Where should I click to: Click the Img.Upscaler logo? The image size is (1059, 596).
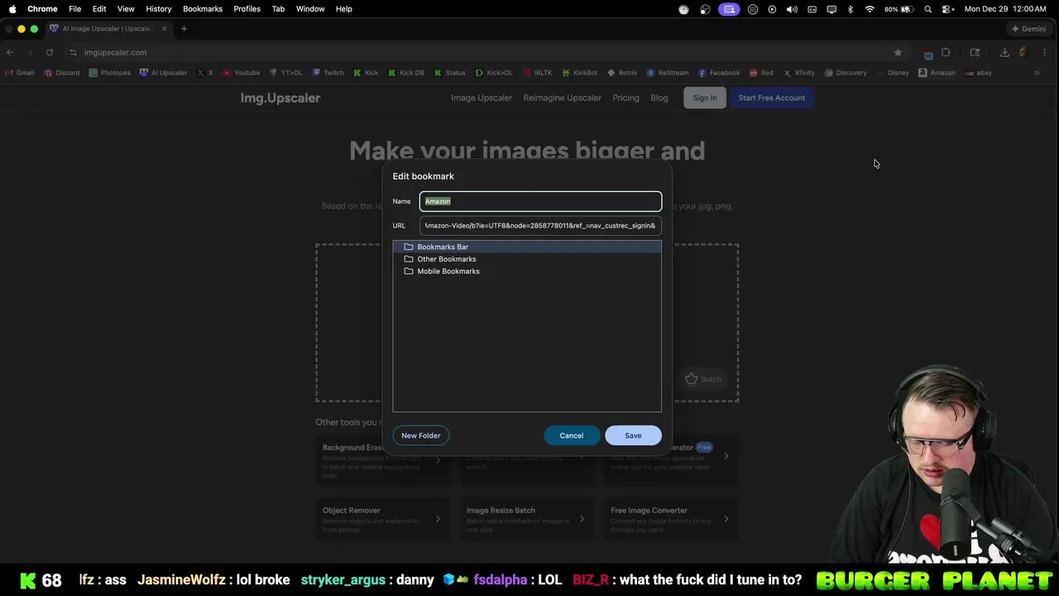[x=280, y=98]
